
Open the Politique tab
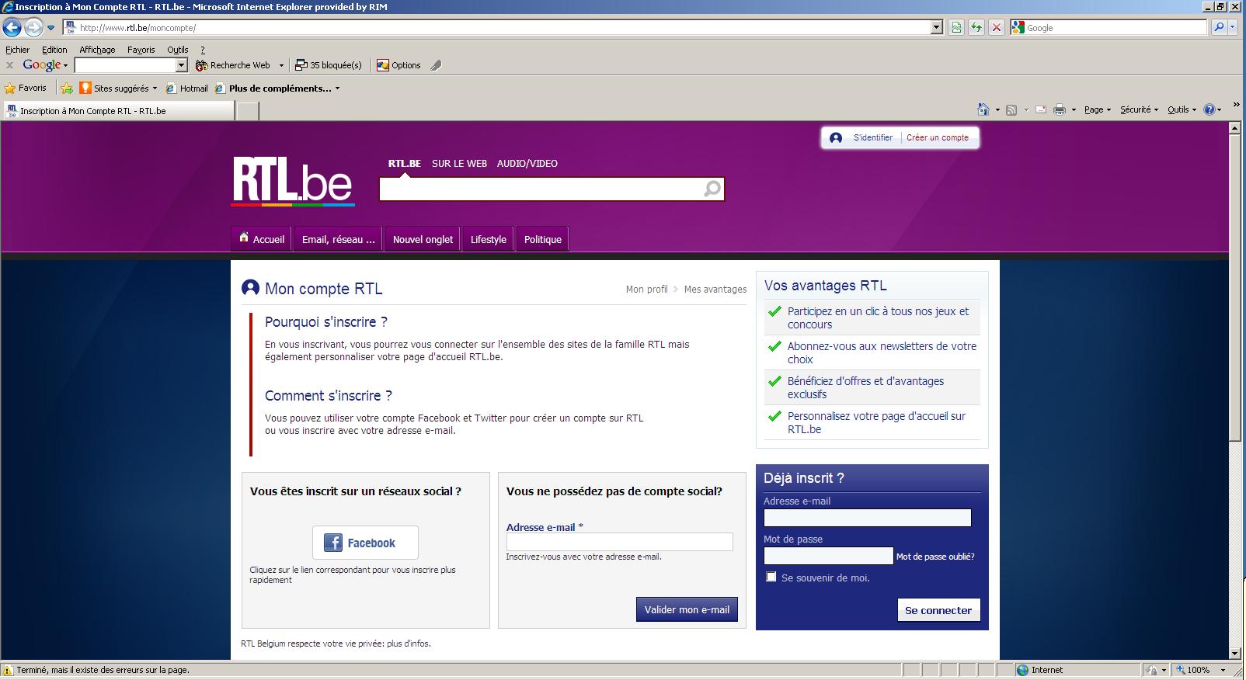(x=542, y=239)
